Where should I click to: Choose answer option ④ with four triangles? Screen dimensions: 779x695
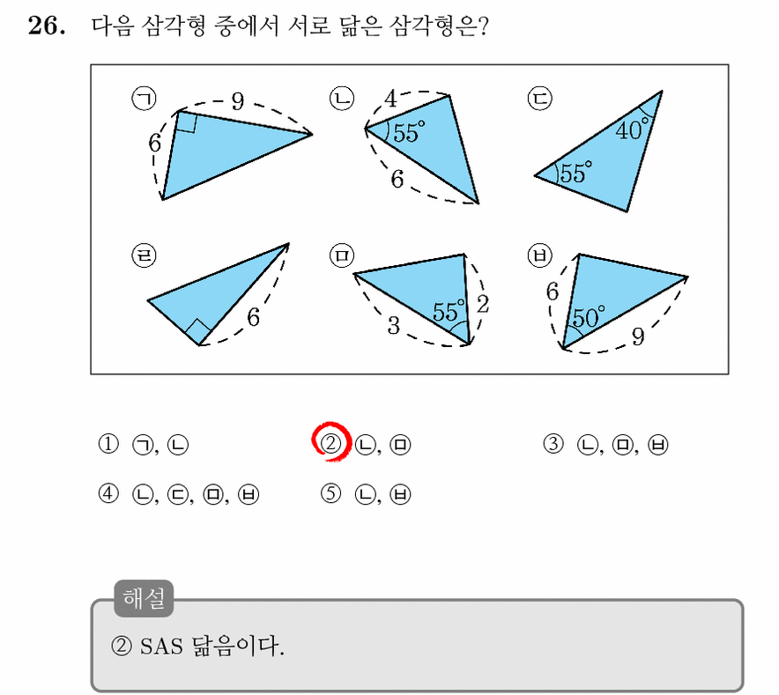pyautogui.click(x=178, y=494)
